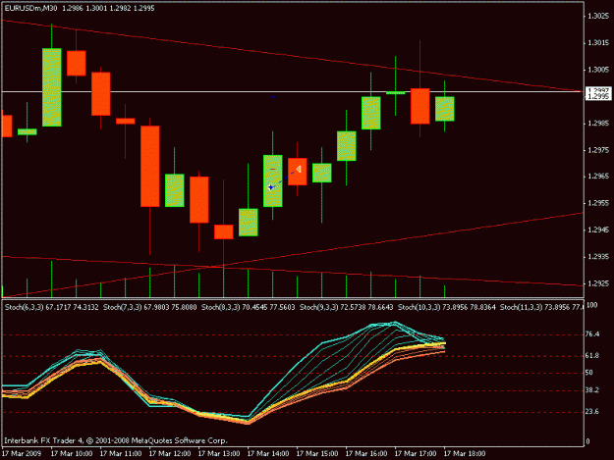Click the highlighted current price label 1.2995
Viewport: 614px width, 460px height.
(x=598, y=96)
